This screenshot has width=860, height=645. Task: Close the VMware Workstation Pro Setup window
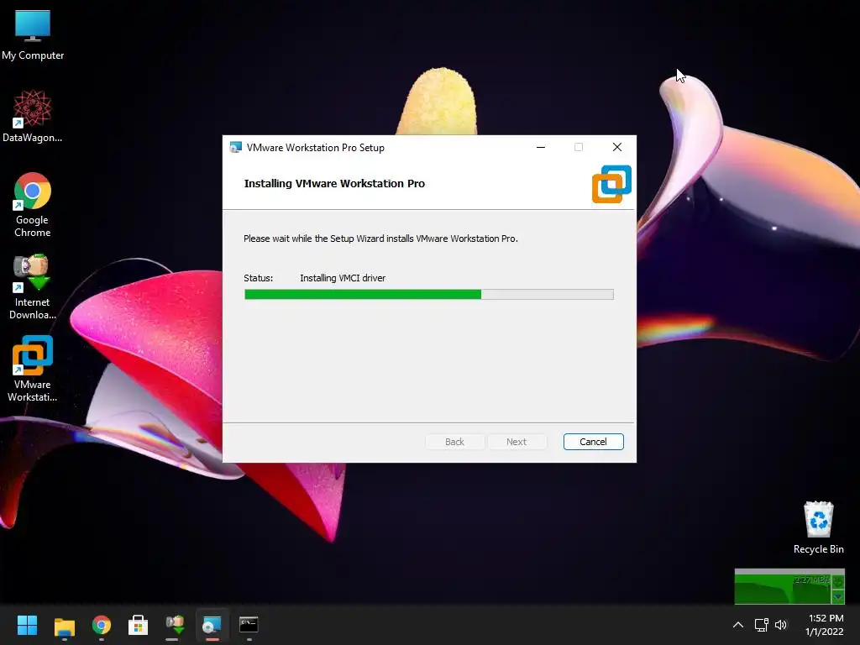617,147
